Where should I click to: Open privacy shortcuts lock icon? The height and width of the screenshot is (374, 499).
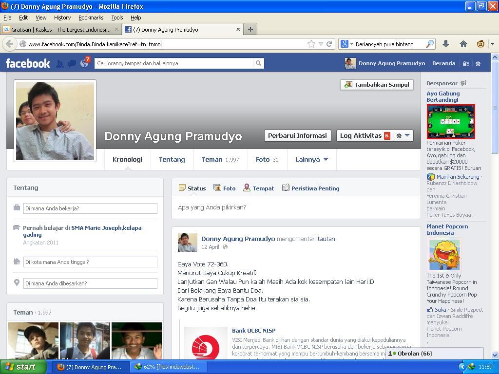point(465,64)
